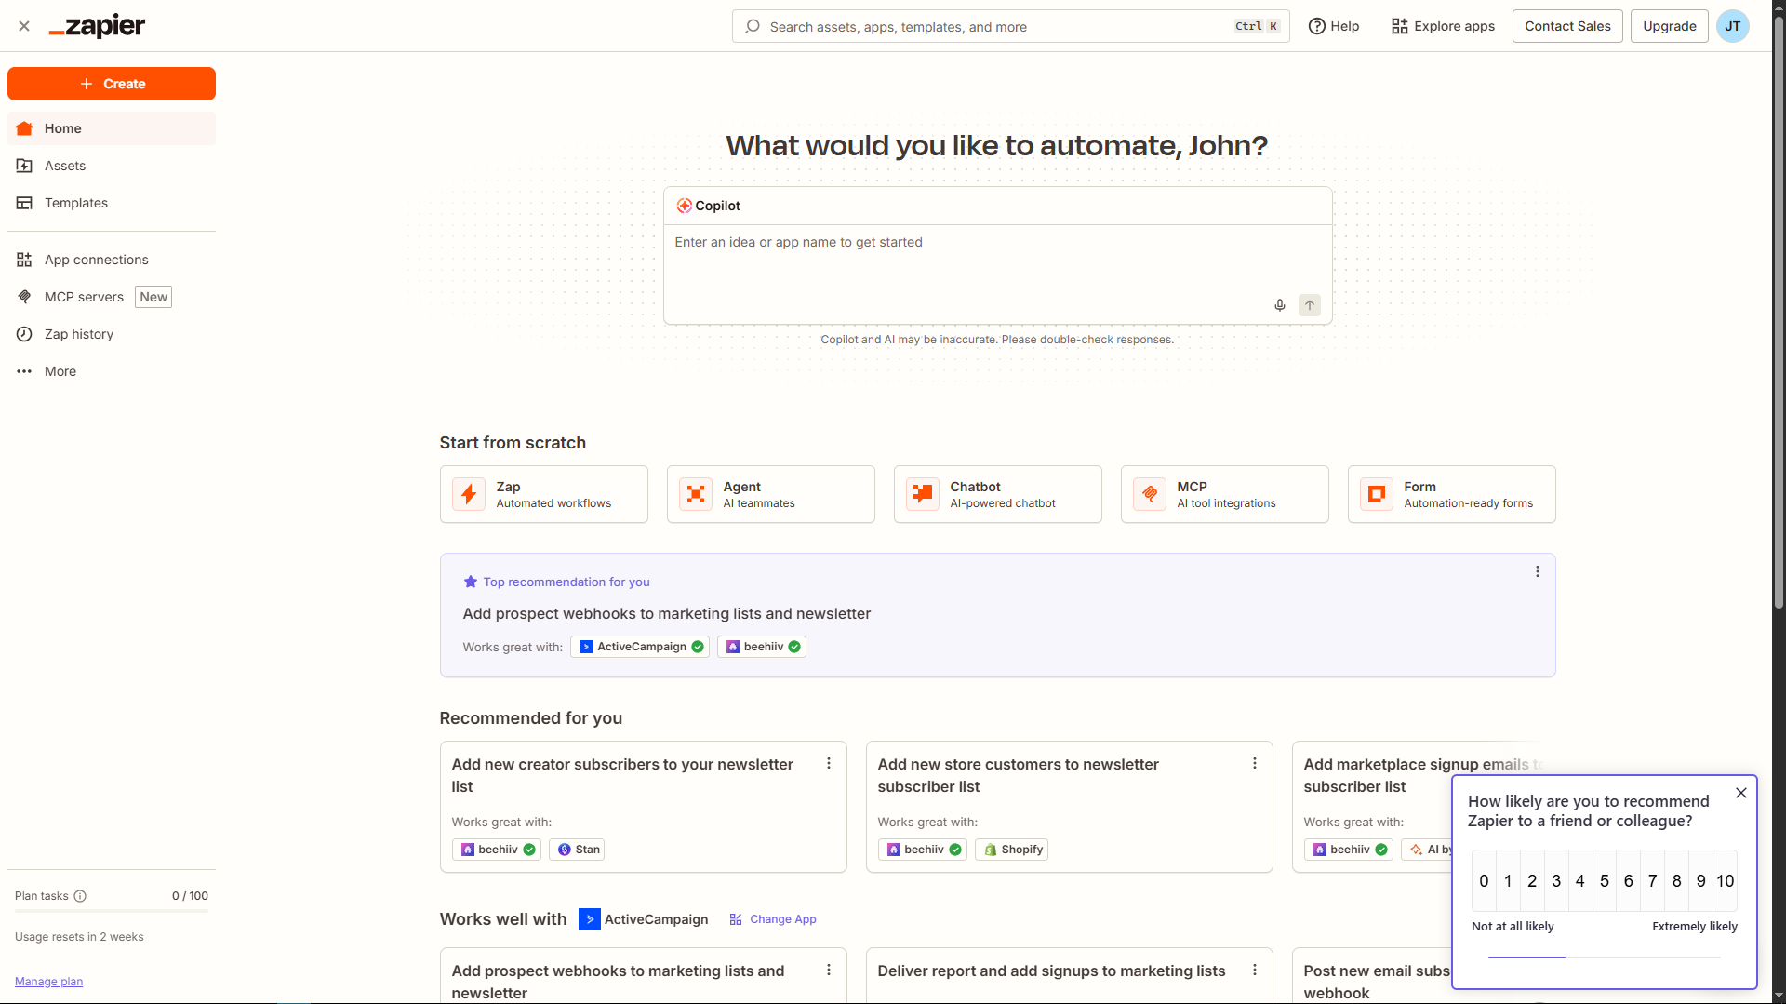Click the Upgrade button
Image resolution: width=1786 pixels, height=1004 pixels.
pos(1670,26)
